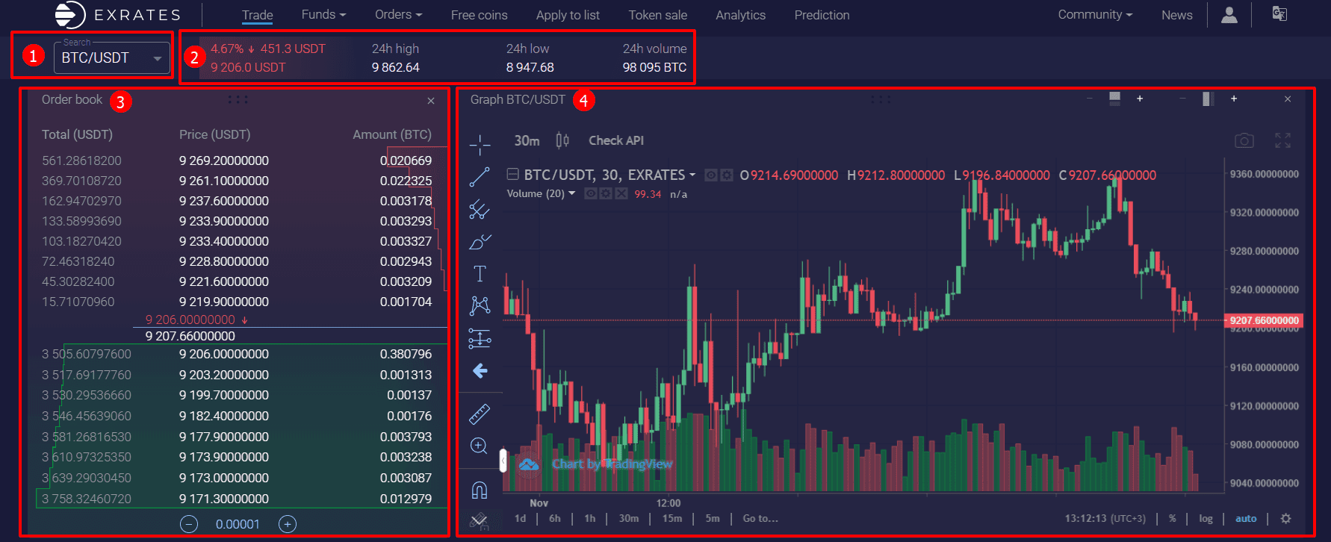The width and height of the screenshot is (1331, 542).
Task: Increase Graph panel width with plus
Action: tap(1234, 99)
